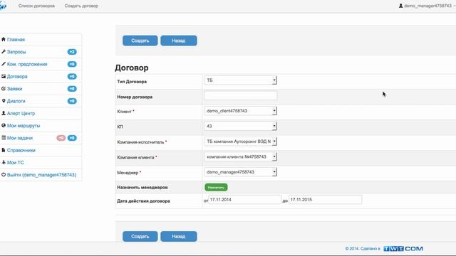Screen dimensions: 456x256
Task: Open Диалоги link in sidebar
Action: click(x=16, y=101)
